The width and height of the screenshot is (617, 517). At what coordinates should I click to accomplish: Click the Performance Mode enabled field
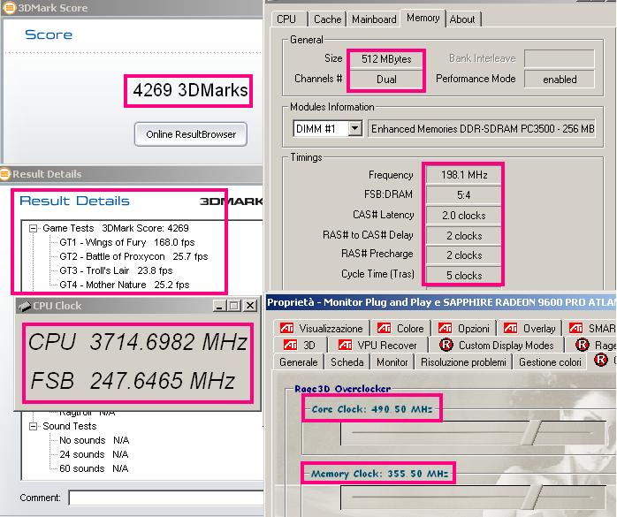(x=560, y=80)
